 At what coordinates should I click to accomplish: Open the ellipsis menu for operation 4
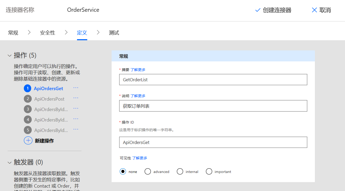76,119
